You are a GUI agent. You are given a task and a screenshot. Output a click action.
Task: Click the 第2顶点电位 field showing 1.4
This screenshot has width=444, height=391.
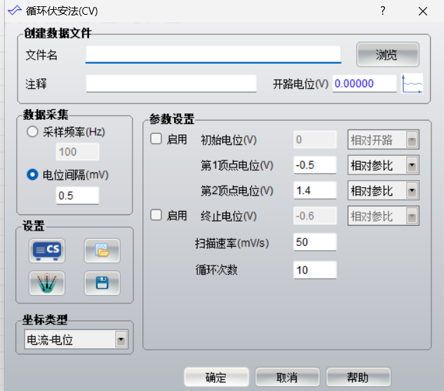[315, 190]
